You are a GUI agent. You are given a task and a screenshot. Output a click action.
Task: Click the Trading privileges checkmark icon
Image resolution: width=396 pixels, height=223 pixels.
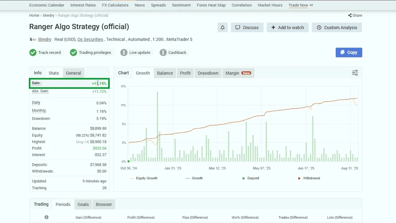pyautogui.click(x=73, y=53)
